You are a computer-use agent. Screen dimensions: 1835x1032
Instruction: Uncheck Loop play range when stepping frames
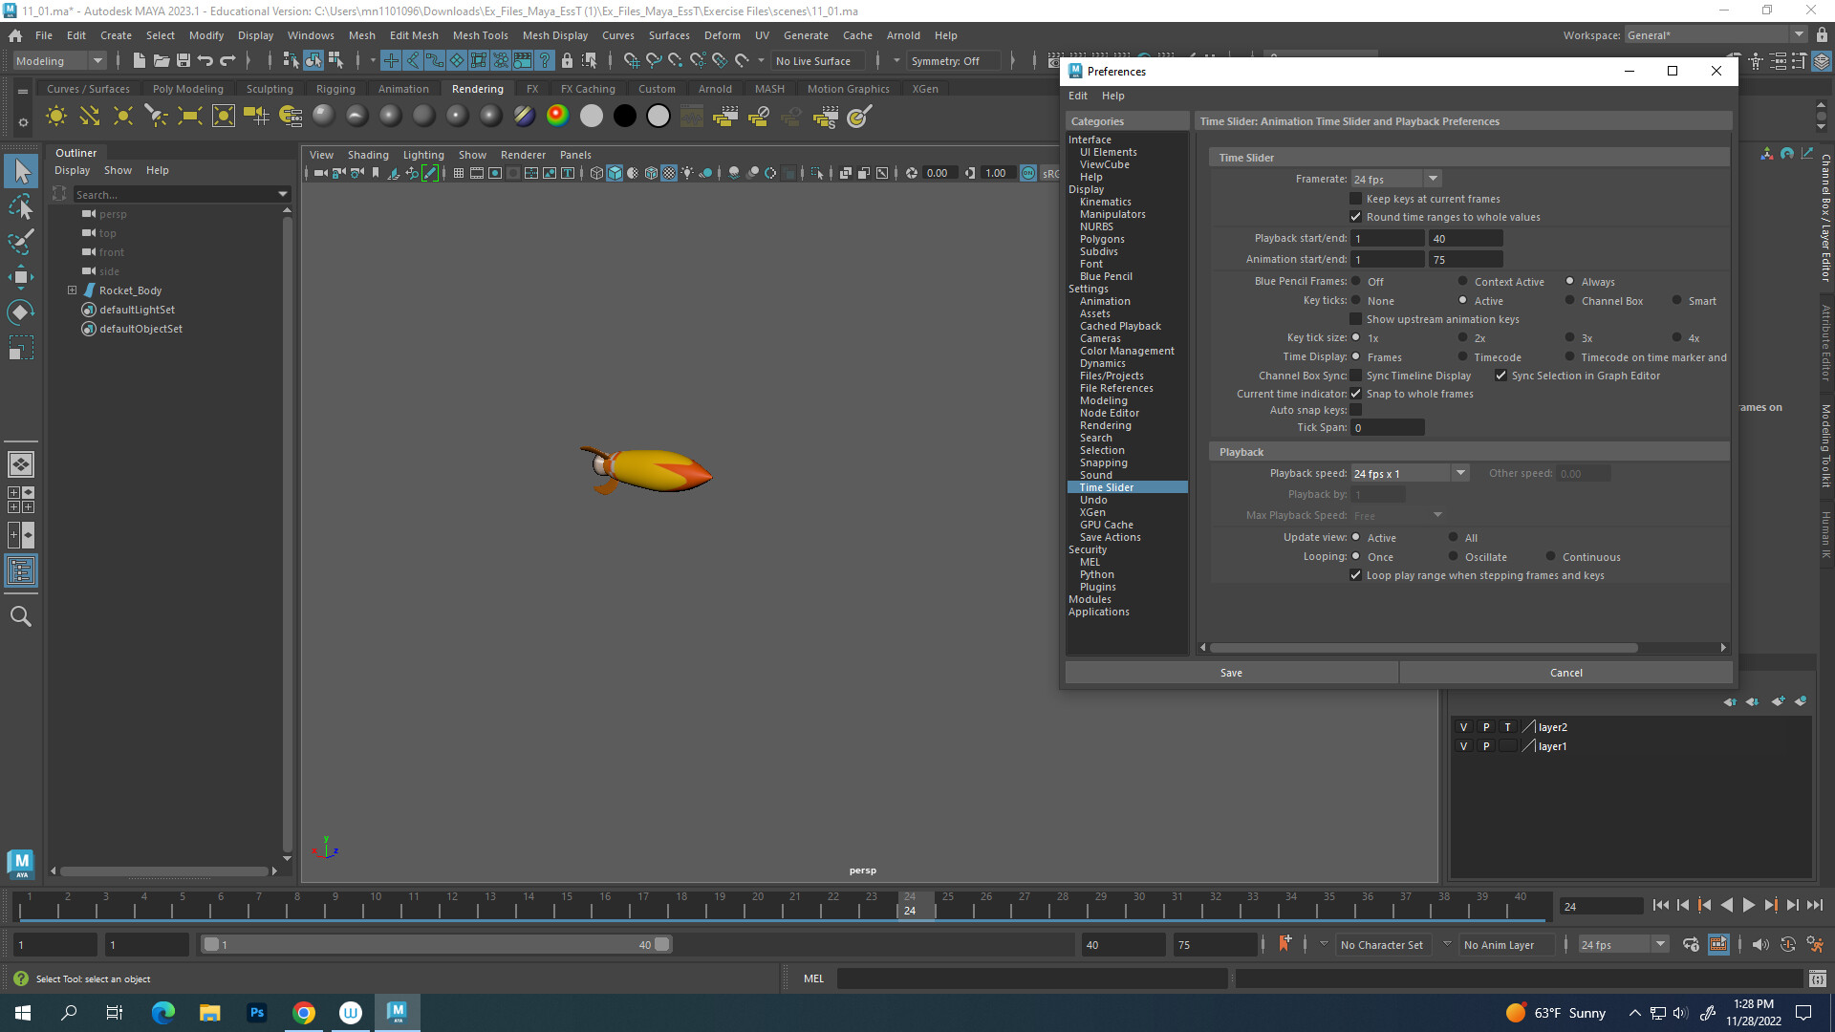point(1356,574)
